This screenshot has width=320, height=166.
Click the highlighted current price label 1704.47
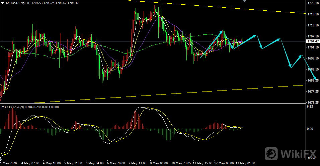pyautogui.click(x=313, y=41)
